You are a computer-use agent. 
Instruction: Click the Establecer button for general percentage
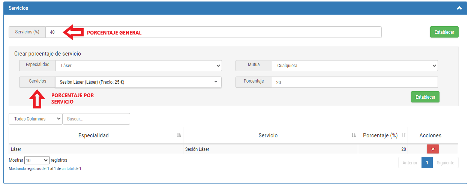tap(444, 32)
